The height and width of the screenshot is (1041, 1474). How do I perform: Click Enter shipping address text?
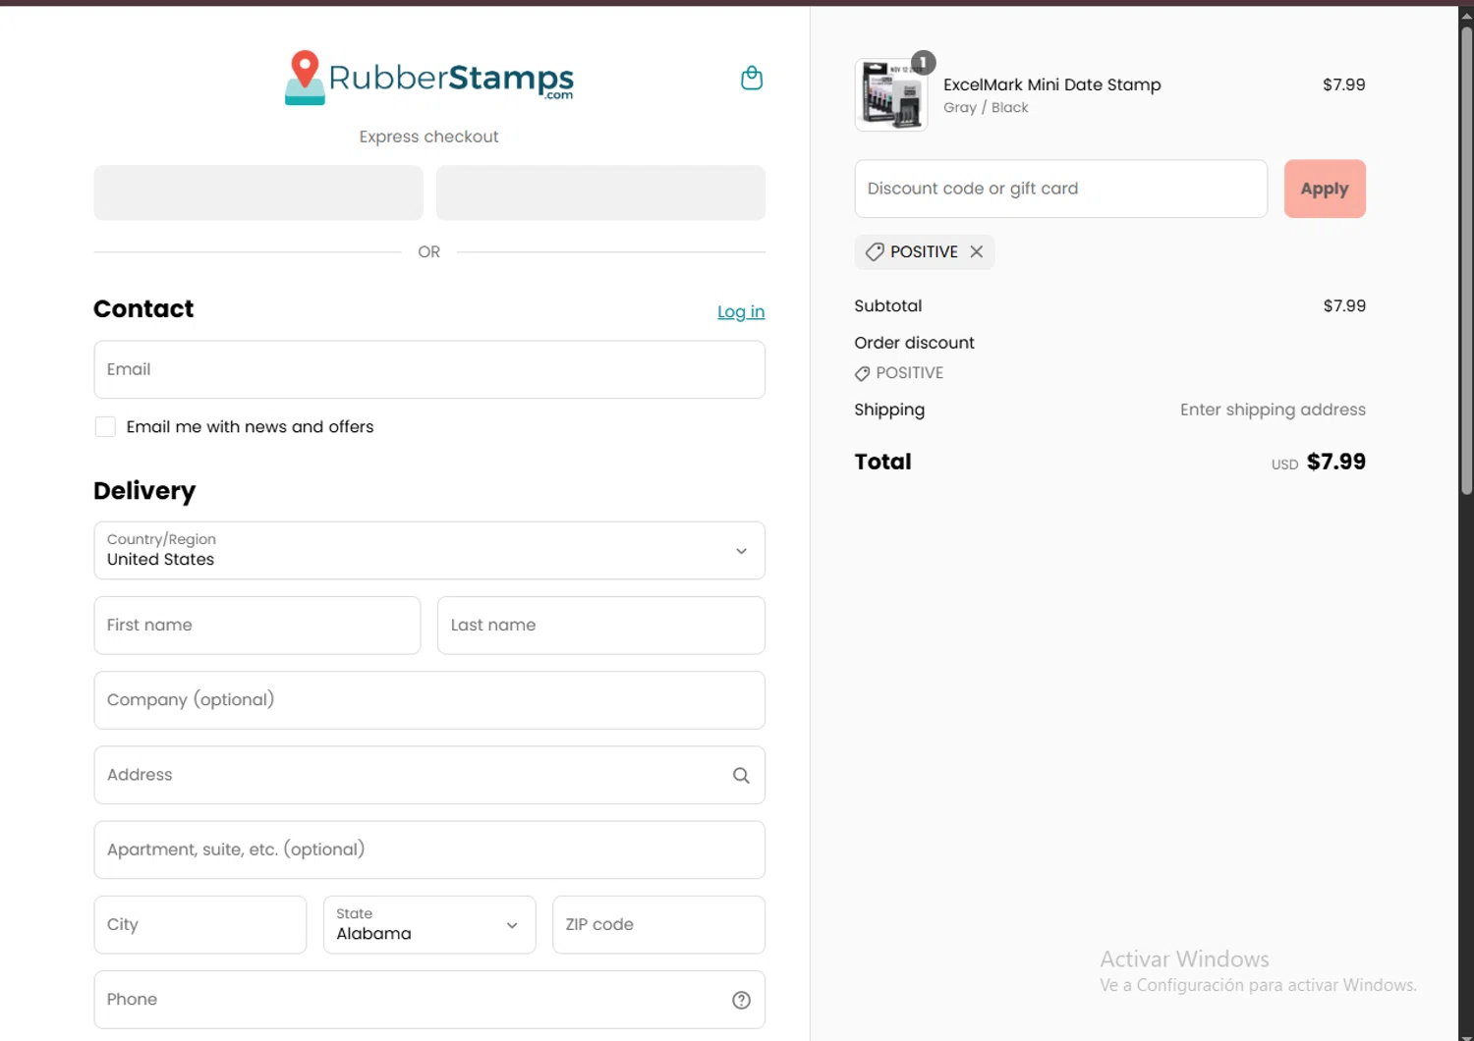pos(1273,410)
